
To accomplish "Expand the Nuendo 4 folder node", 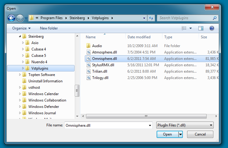I will [23, 62].
